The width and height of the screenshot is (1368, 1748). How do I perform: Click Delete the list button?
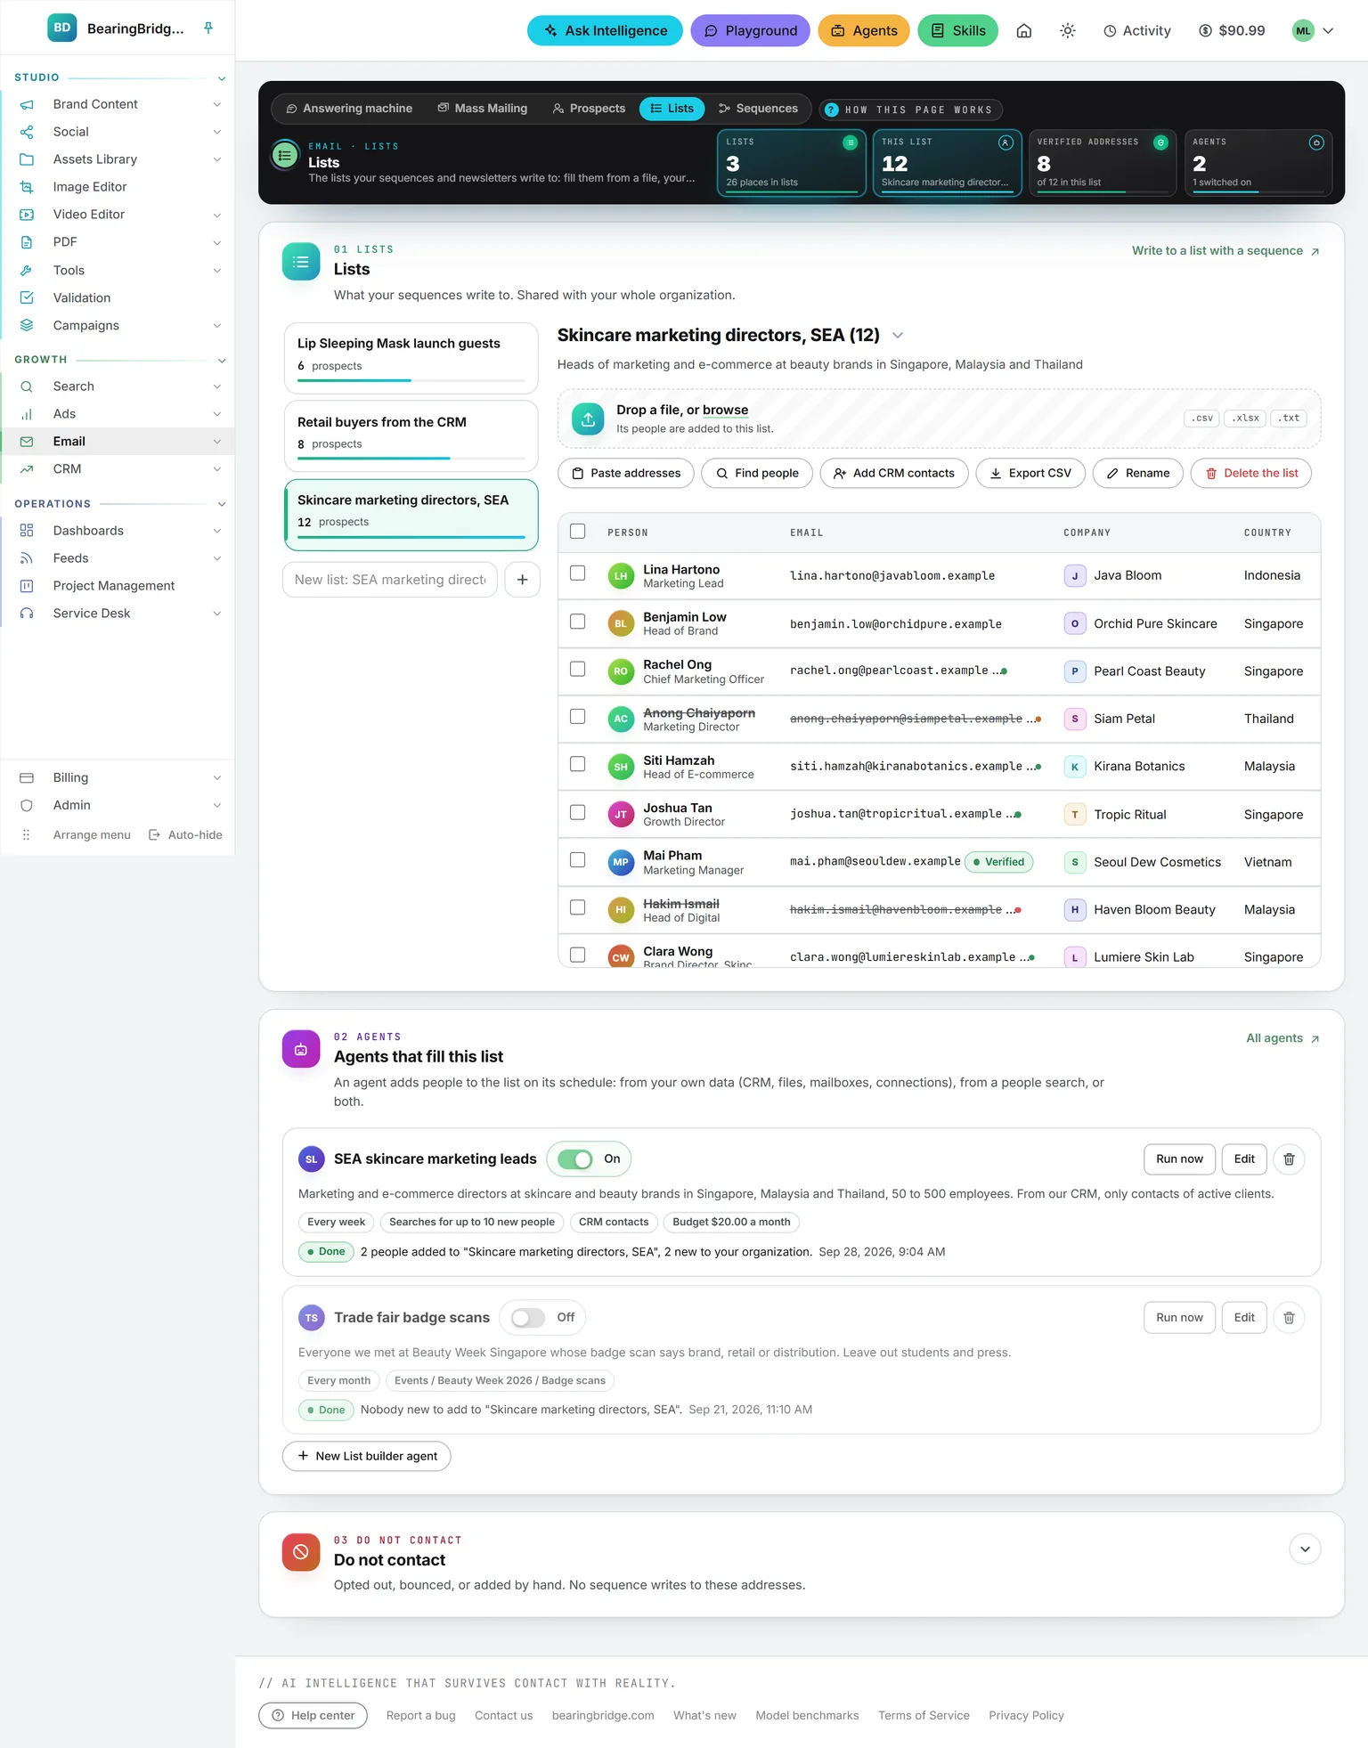pos(1251,473)
